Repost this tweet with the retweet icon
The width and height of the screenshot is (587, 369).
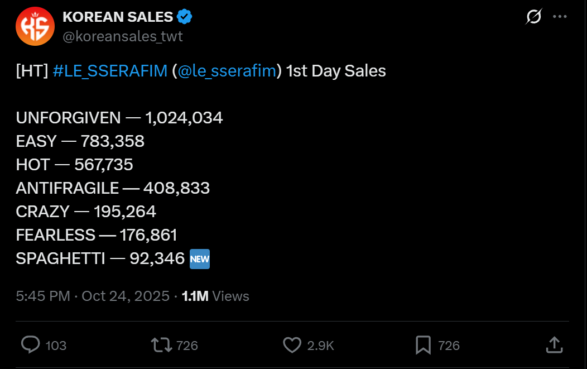pos(162,345)
